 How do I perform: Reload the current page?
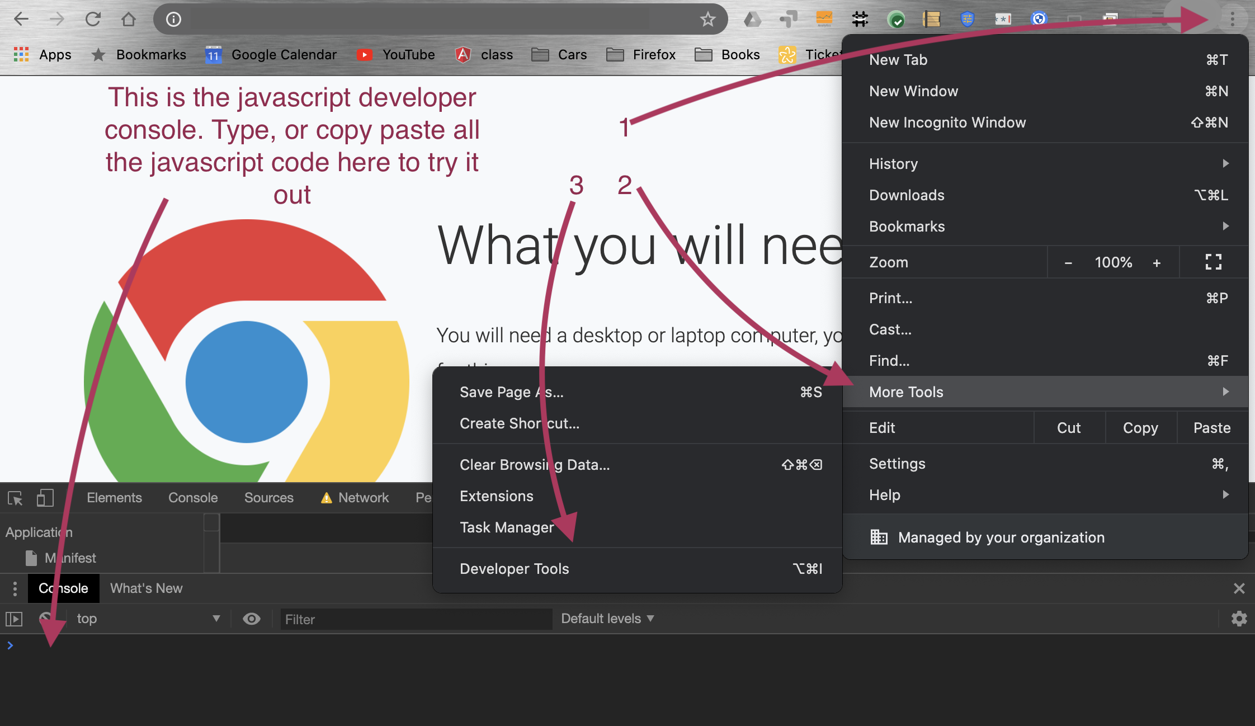point(93,19)
